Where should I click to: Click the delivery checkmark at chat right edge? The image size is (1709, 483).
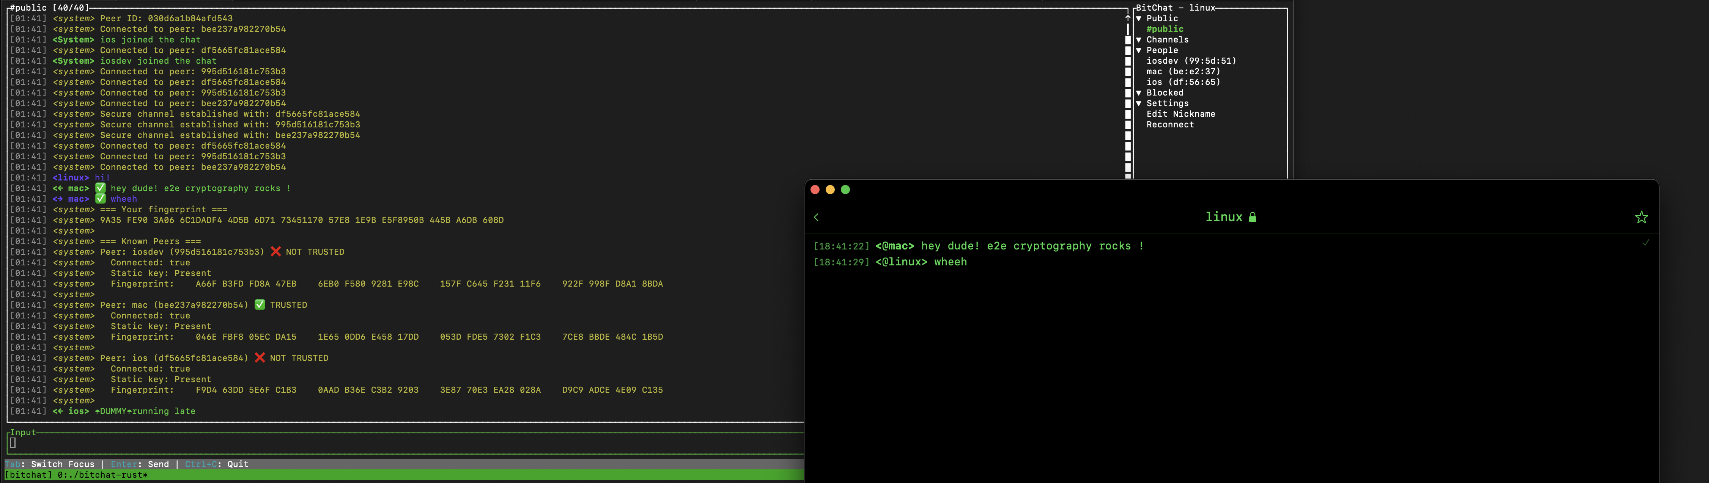pyautogui.click(x=1645, y=243)
